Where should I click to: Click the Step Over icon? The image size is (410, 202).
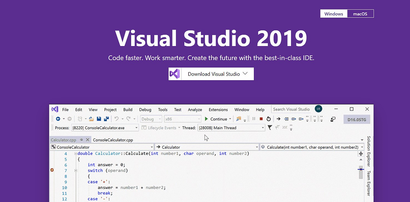coord(293,119)
